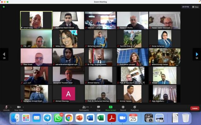
Task: Open Reactions menu
Action: (135, 108)
